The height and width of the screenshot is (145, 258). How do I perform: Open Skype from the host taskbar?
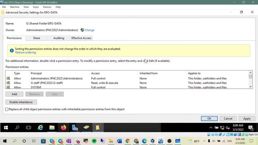[52, 141]
